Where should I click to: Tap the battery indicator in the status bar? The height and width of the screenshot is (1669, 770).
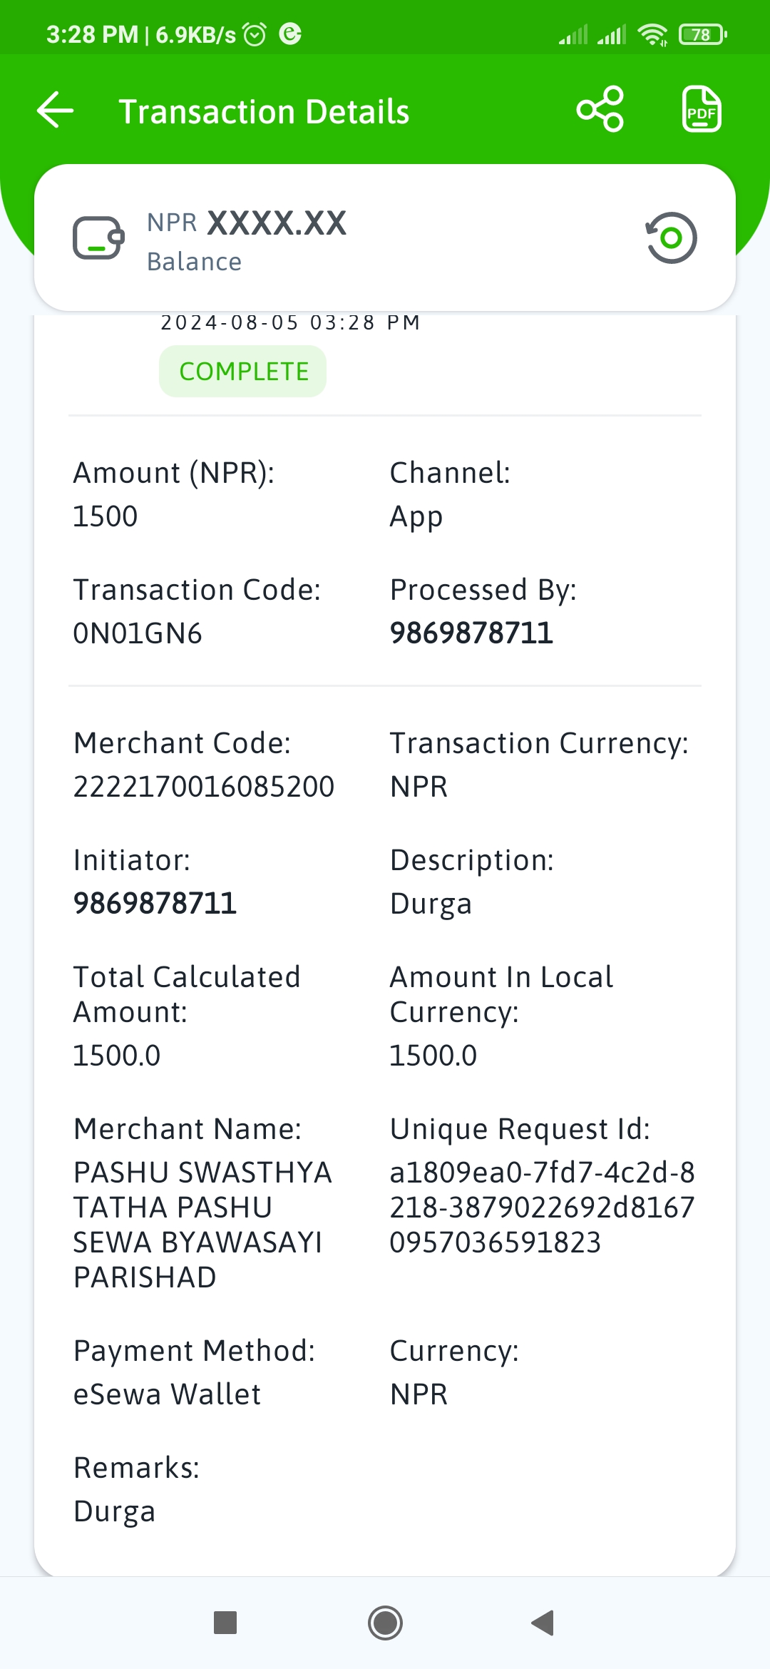(702, 34)
